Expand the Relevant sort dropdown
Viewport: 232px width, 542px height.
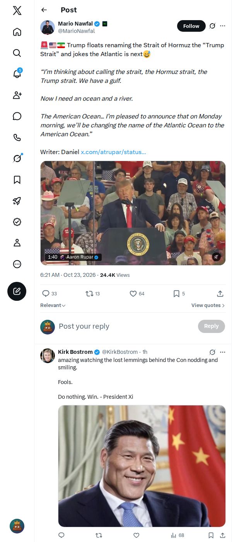click(53, 305)
